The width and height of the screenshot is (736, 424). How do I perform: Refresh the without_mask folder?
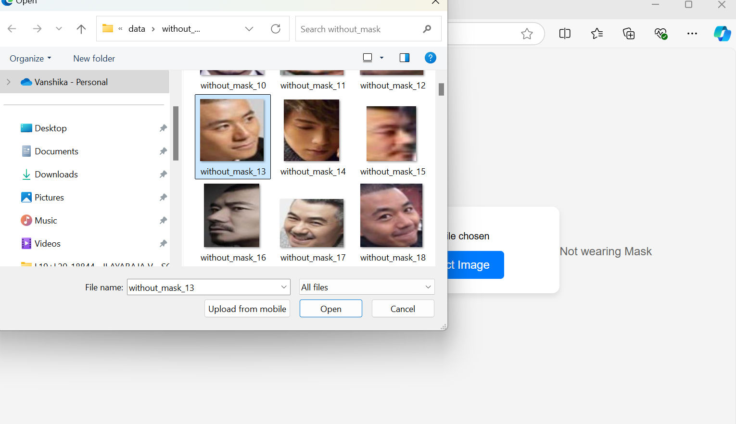click(x=276, y=29)
